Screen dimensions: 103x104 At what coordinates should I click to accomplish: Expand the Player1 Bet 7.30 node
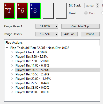click(x=12, y=61)
